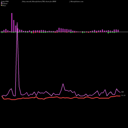Click the left start point of the red price line
The width and height of the screenshot is (128, 128).
point(2,96)
